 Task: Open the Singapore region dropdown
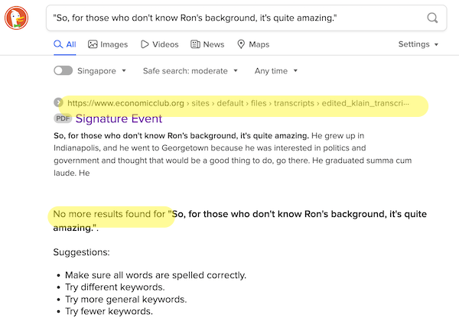(x=102, y=71)
